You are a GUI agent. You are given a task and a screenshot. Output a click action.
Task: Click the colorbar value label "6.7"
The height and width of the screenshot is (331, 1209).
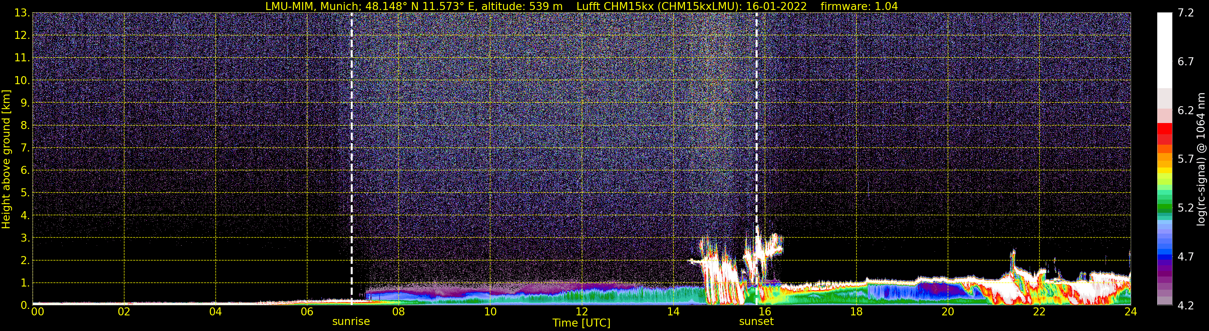(1186, 61)
